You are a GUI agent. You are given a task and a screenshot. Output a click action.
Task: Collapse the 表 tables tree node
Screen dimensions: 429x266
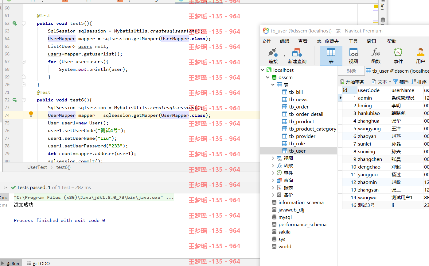(x=273, y=85)
